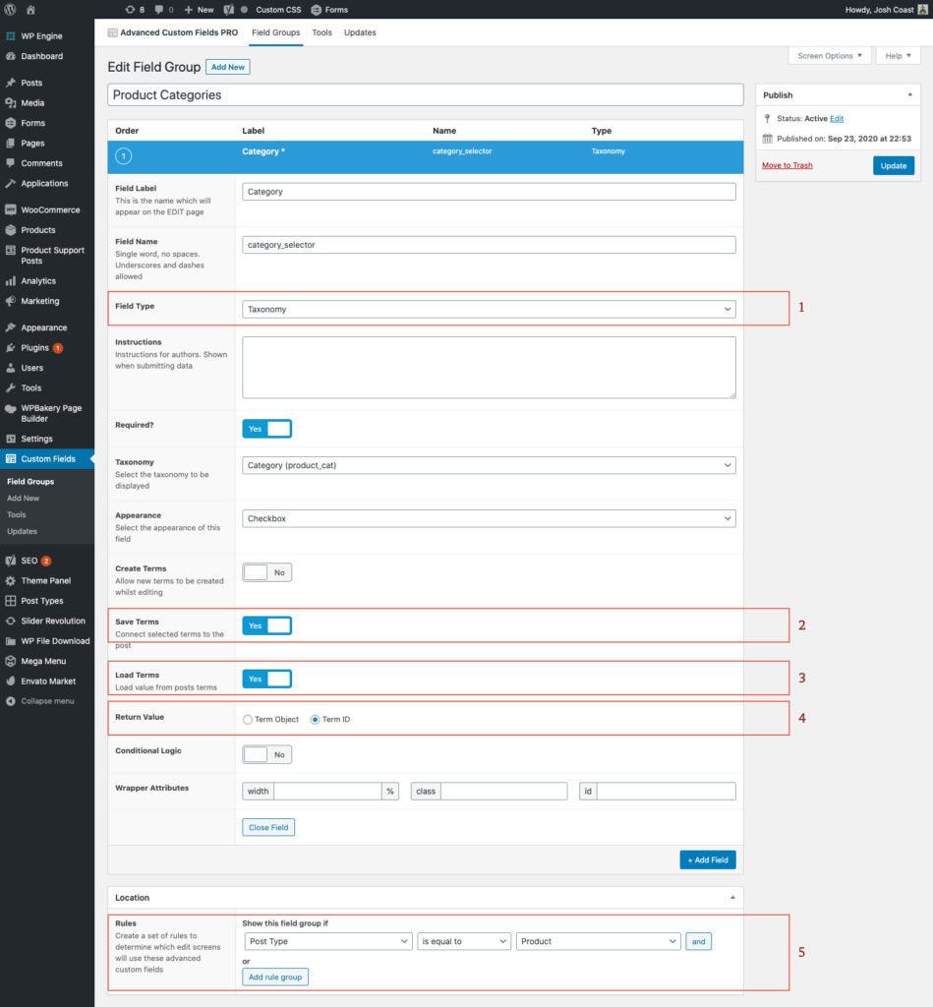933x1007 pixels.
Task: Click the WPBakery Page Builder icon
Action: tap(10, 408)
